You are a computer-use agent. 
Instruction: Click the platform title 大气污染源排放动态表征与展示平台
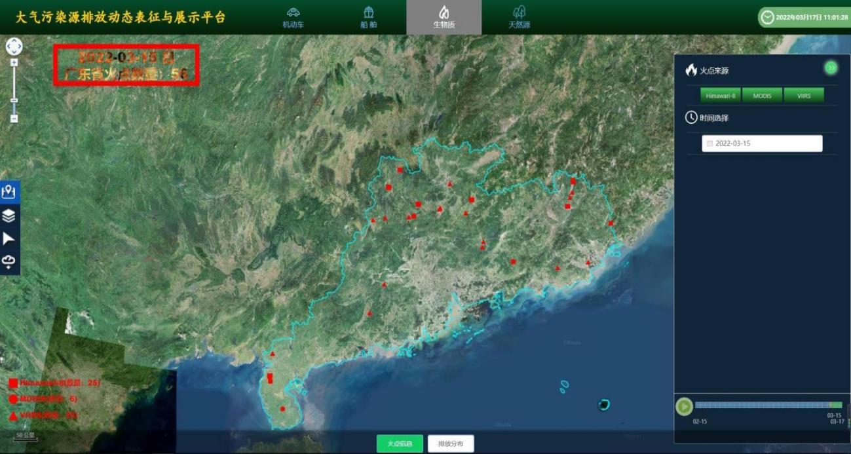point(121,17)
